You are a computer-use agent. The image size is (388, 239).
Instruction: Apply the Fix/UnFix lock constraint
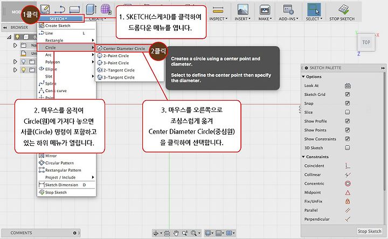(x=348, y=201)
